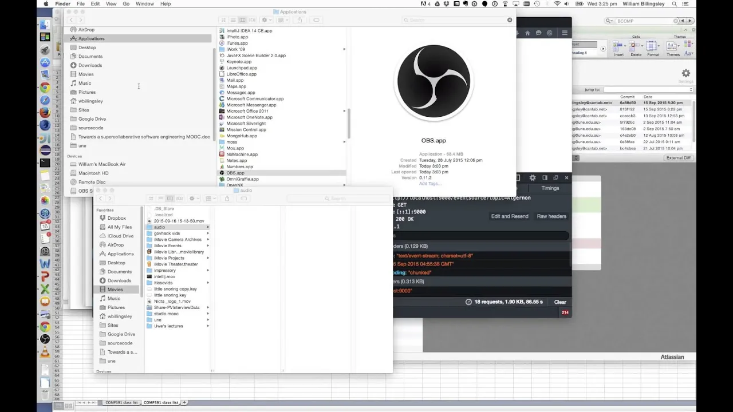This screenshot has height=412, width=733.
Task: Open Firefox hamburger menu
Action: [x=565, y=33]
